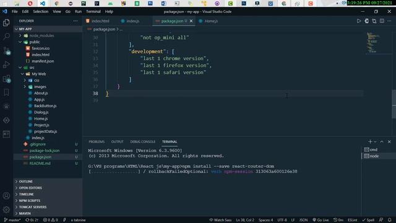Click the editor minimap preview
This screenshot has width=396, height=223.
[372, 42]
